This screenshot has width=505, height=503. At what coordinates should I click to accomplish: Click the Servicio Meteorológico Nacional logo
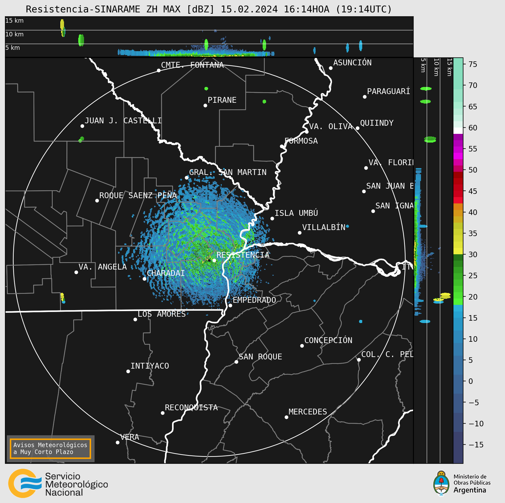coord(58,483)
